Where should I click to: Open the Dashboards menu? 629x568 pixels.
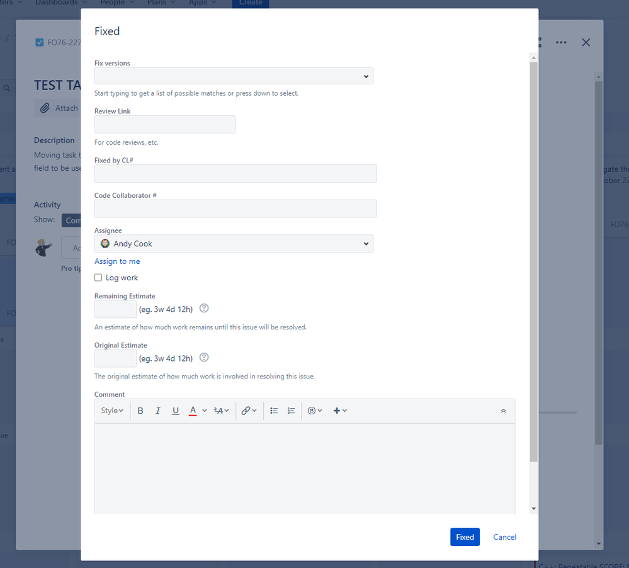click(61, 3)
